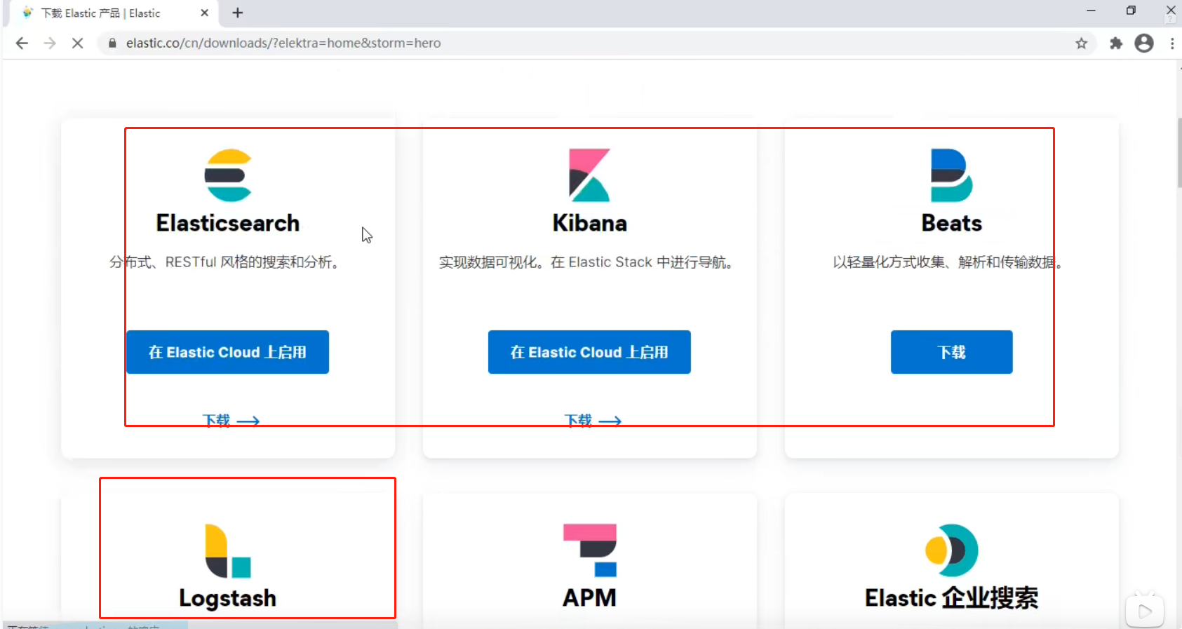The width and height of the screenshot is (1182, 629).
Task: Click the text 分布式、RESTful 风格的搜索和分析。
Action: (x=227, y=262)
